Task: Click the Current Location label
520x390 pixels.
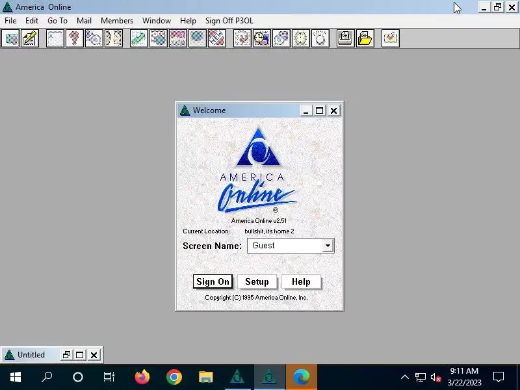Action: pyautogui.click(x=206, y=231)
